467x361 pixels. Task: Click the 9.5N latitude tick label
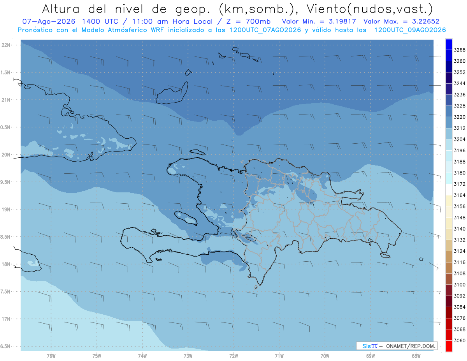coord(5,182)
